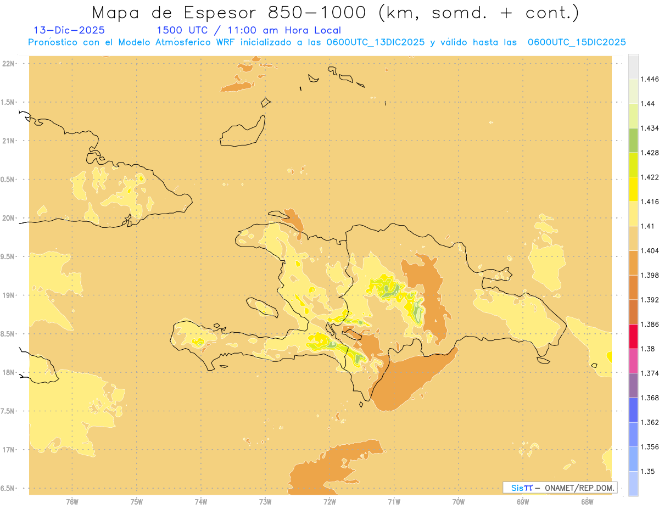Click the green colorbar segment between 1.428 and 1.434
This screenshot has width=659, height=509.
pyautogui.click(x=633, y=140)
